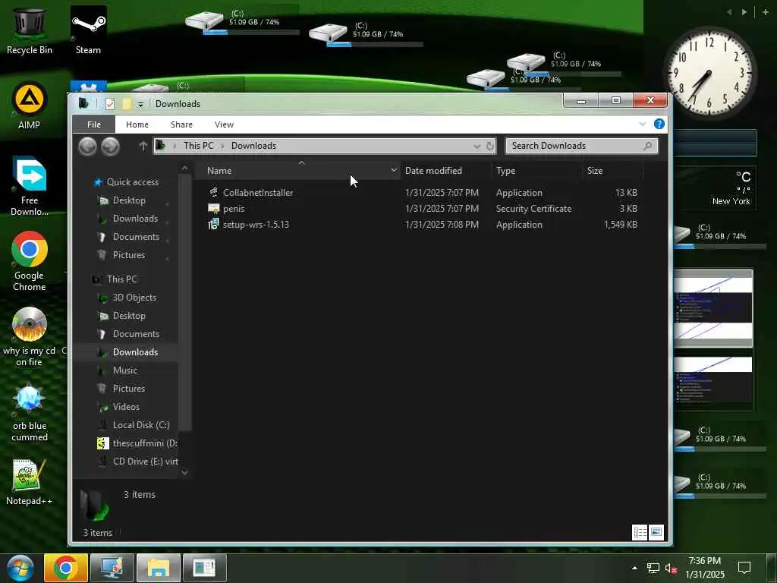
Task: Select This PC in the navigation tree
Action: pos(121,279)
